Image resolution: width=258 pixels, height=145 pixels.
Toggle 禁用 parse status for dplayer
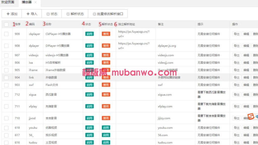106,46
